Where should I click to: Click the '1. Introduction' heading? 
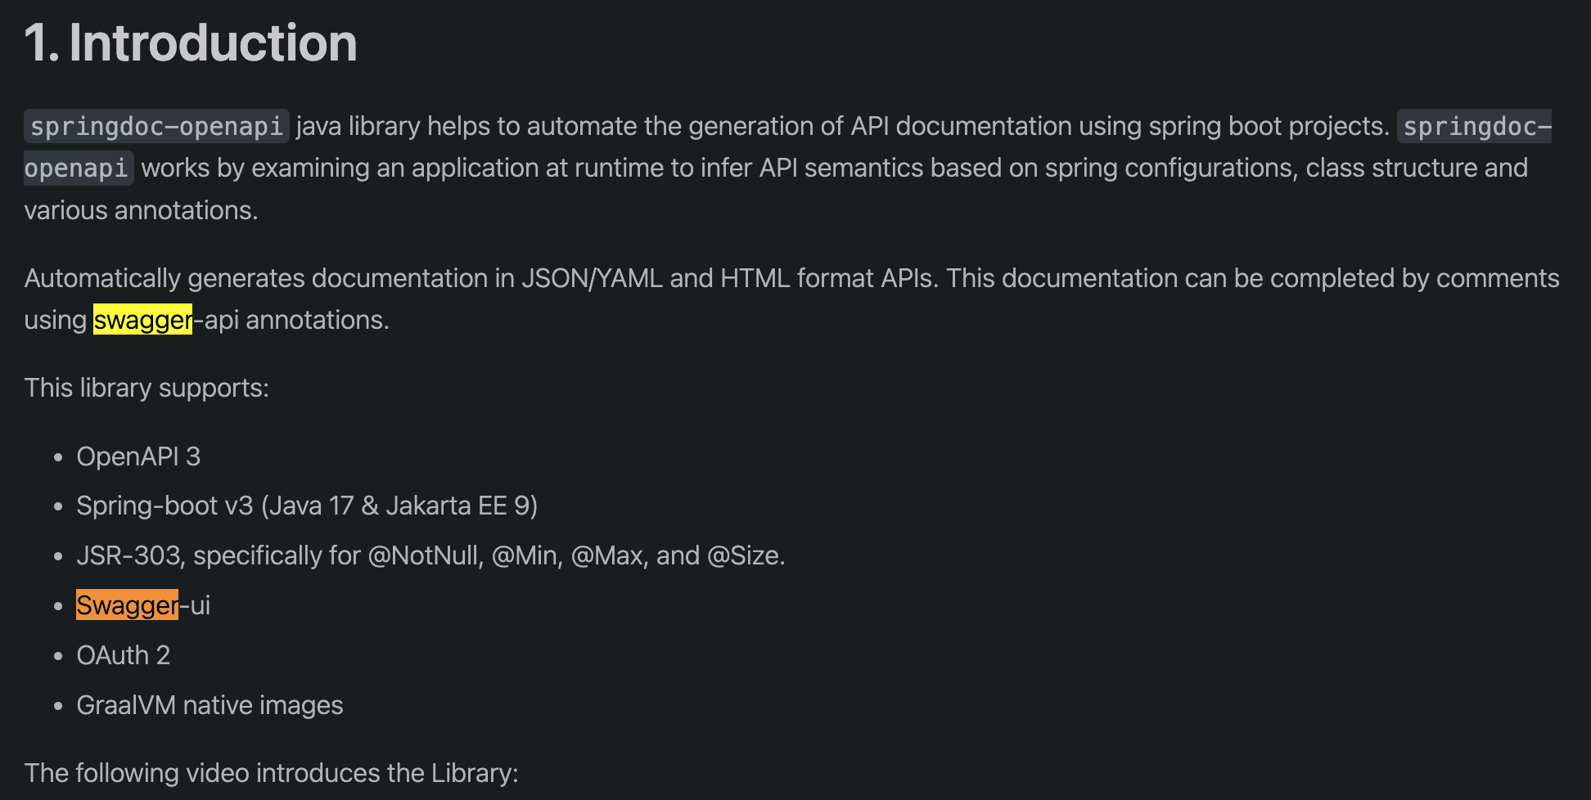click(x=191, y=43)
